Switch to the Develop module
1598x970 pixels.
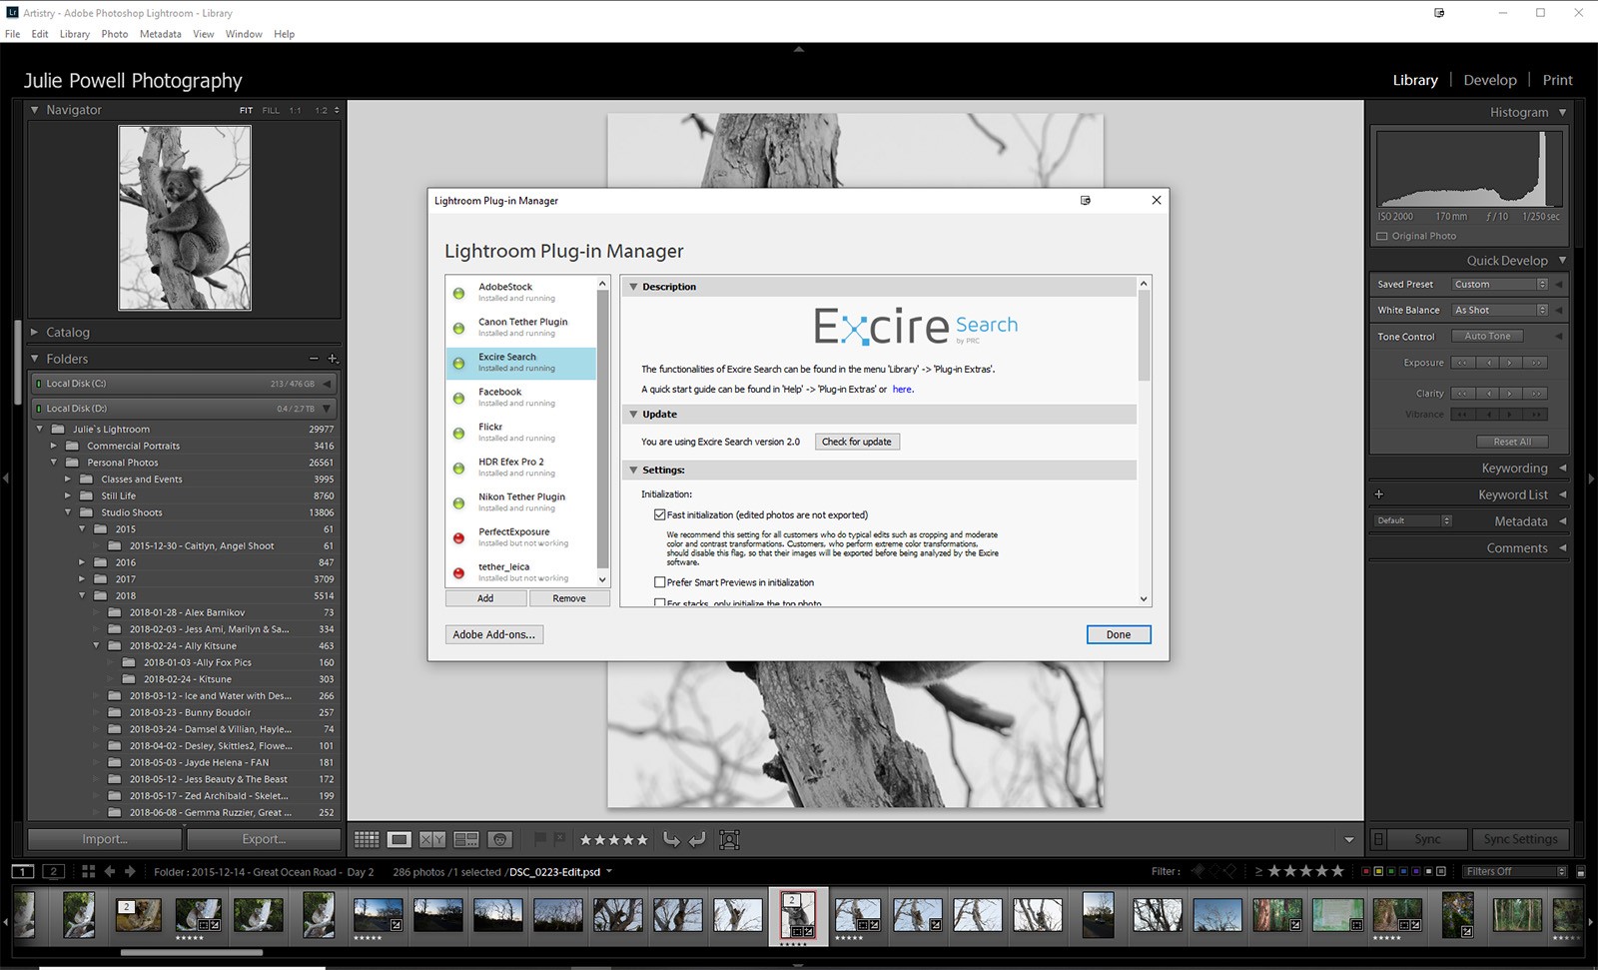tap(1489, 80)
